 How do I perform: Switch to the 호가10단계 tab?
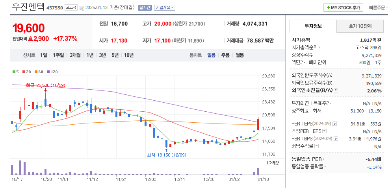pyautogui.click(x=360, y=26)
